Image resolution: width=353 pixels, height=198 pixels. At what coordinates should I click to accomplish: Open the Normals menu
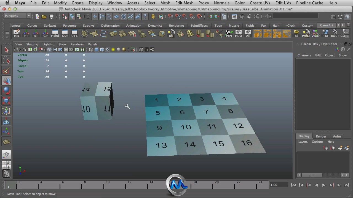[222, 3]
